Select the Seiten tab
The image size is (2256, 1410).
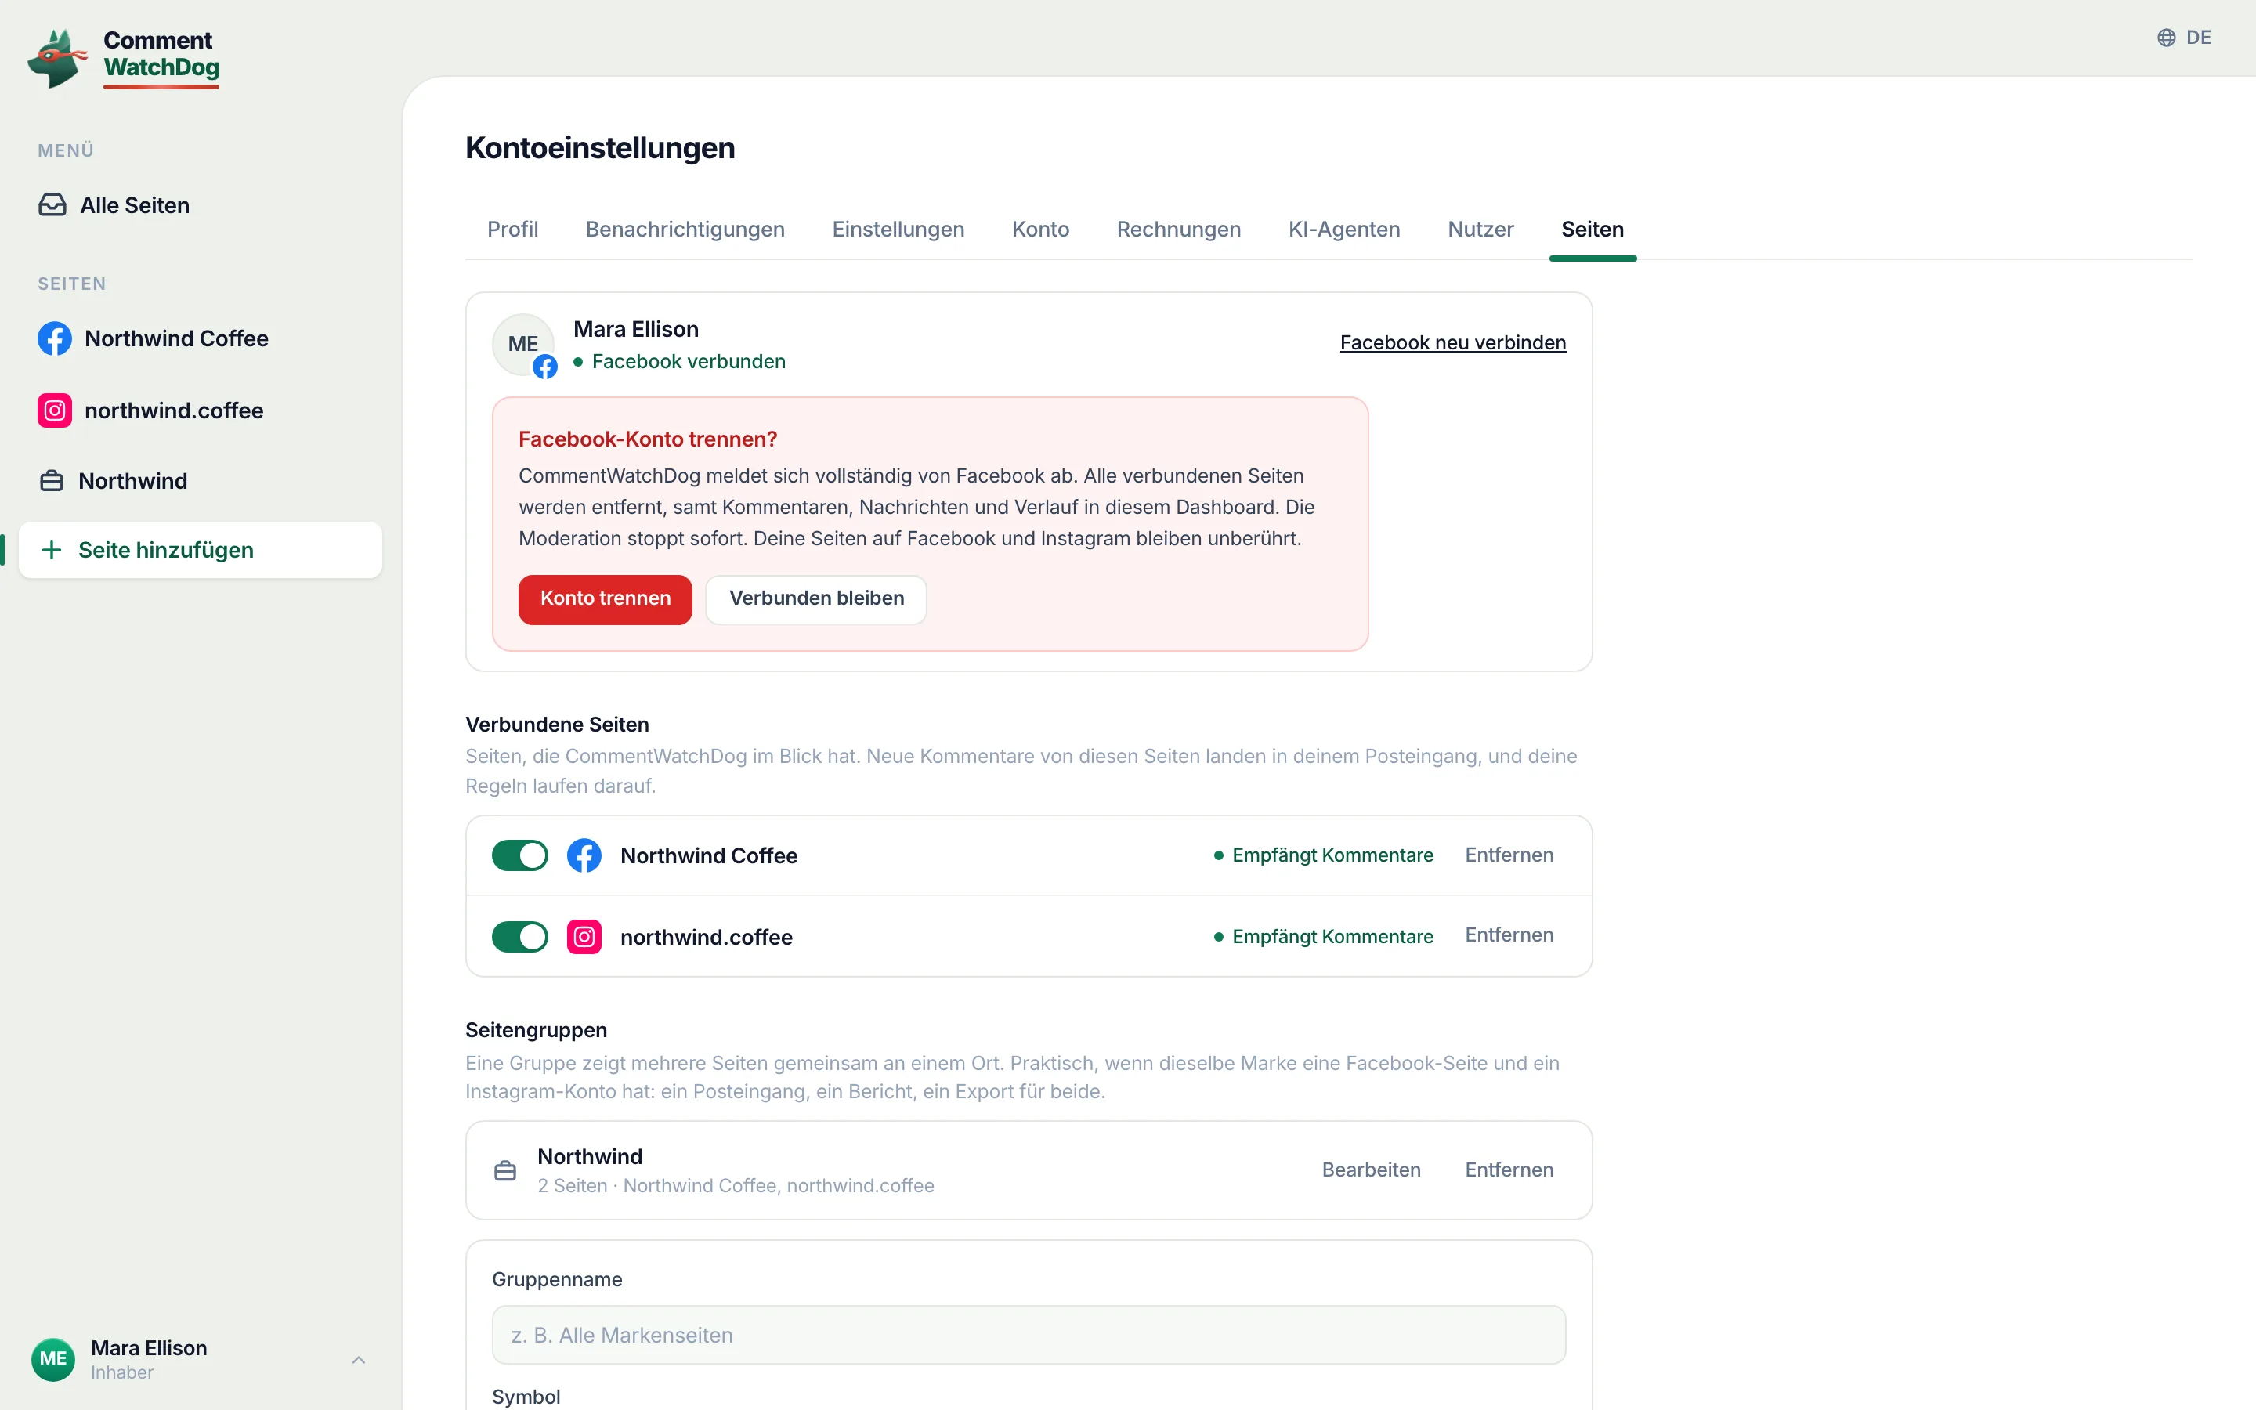click(1593, 230)
